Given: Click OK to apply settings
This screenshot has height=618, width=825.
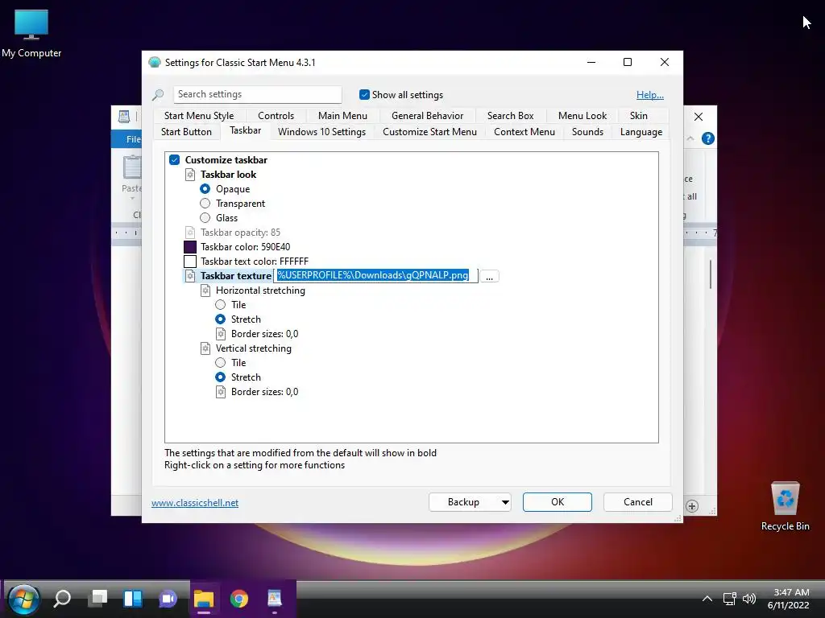Looking at the screenshot, I should [558, 502].
